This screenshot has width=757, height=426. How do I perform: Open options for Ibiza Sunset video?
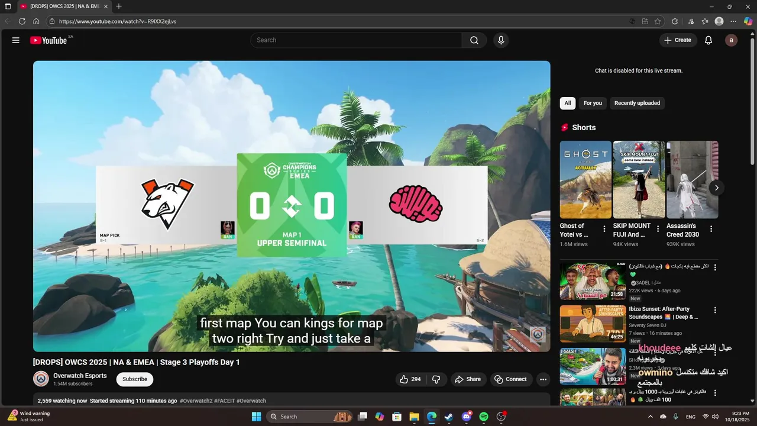tap(715, 310)
